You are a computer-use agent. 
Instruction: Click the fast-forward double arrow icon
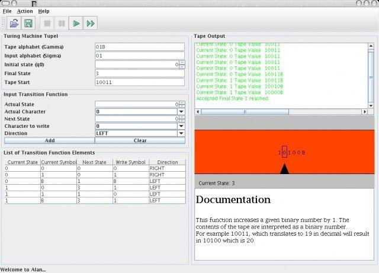(91, 23)
